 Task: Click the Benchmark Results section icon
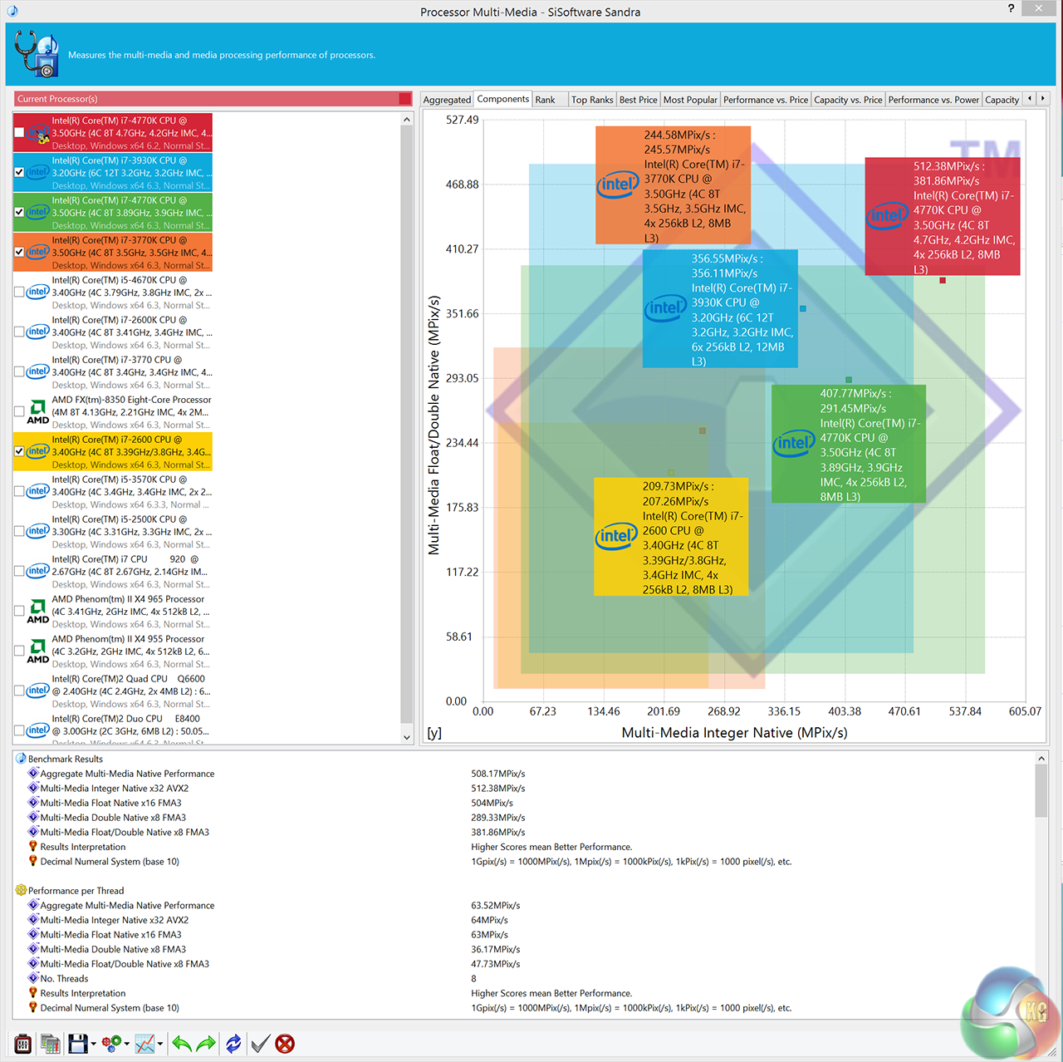coord(22,759)
